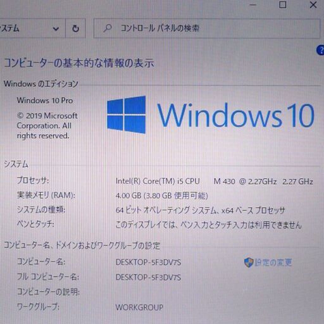Close the System window

[x=313, y=4]
